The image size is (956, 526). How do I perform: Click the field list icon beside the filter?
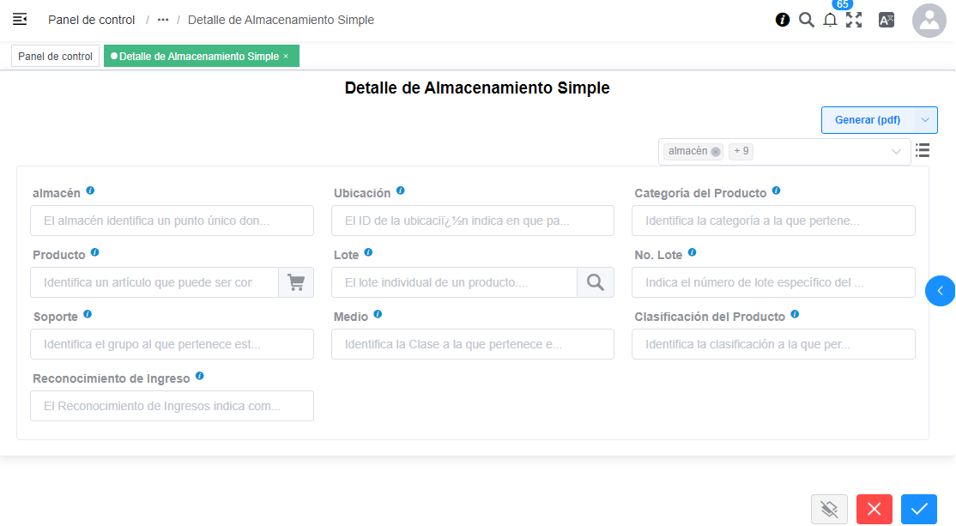click(923, 150)
